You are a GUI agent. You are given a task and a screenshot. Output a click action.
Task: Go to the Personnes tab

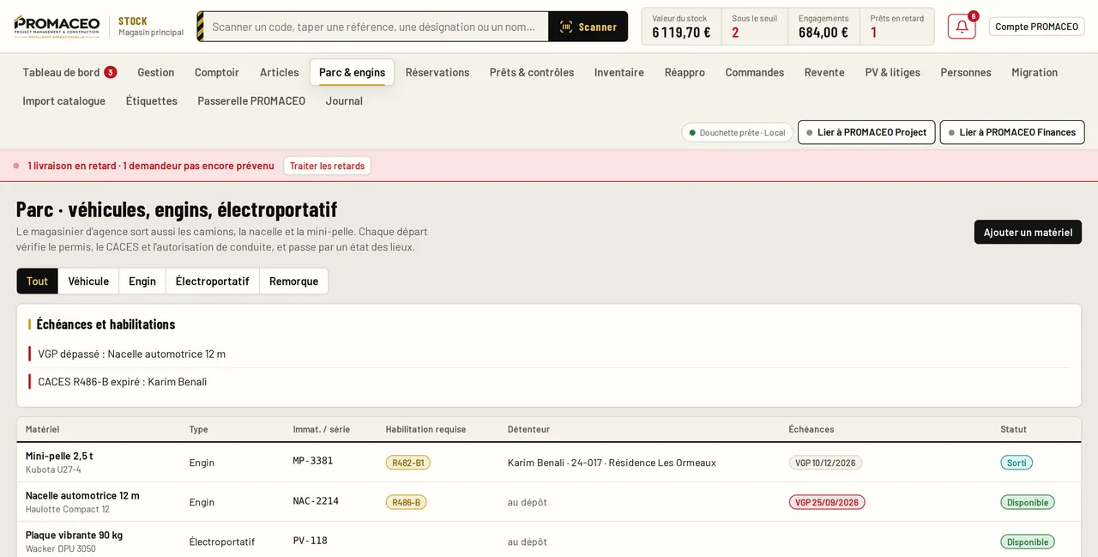(966, 72)
